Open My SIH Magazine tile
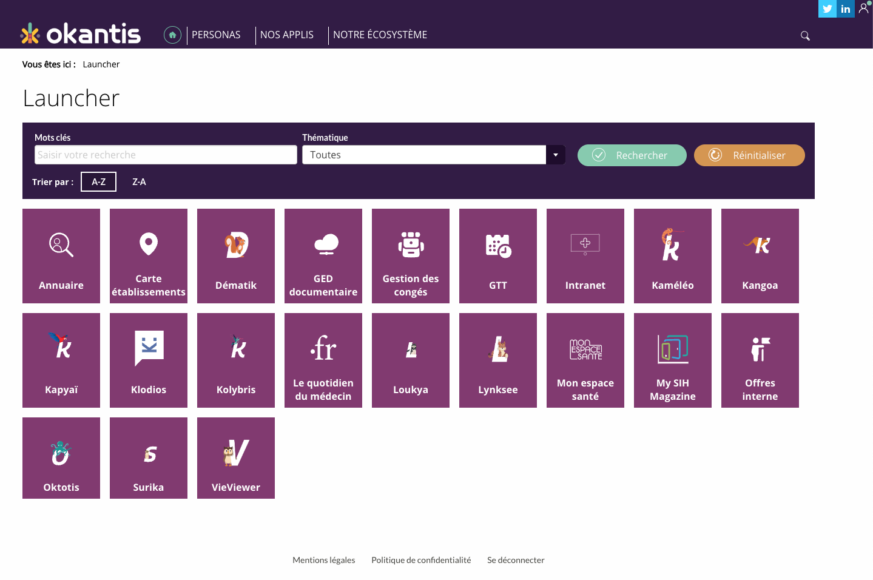 [x=673, y=360]
